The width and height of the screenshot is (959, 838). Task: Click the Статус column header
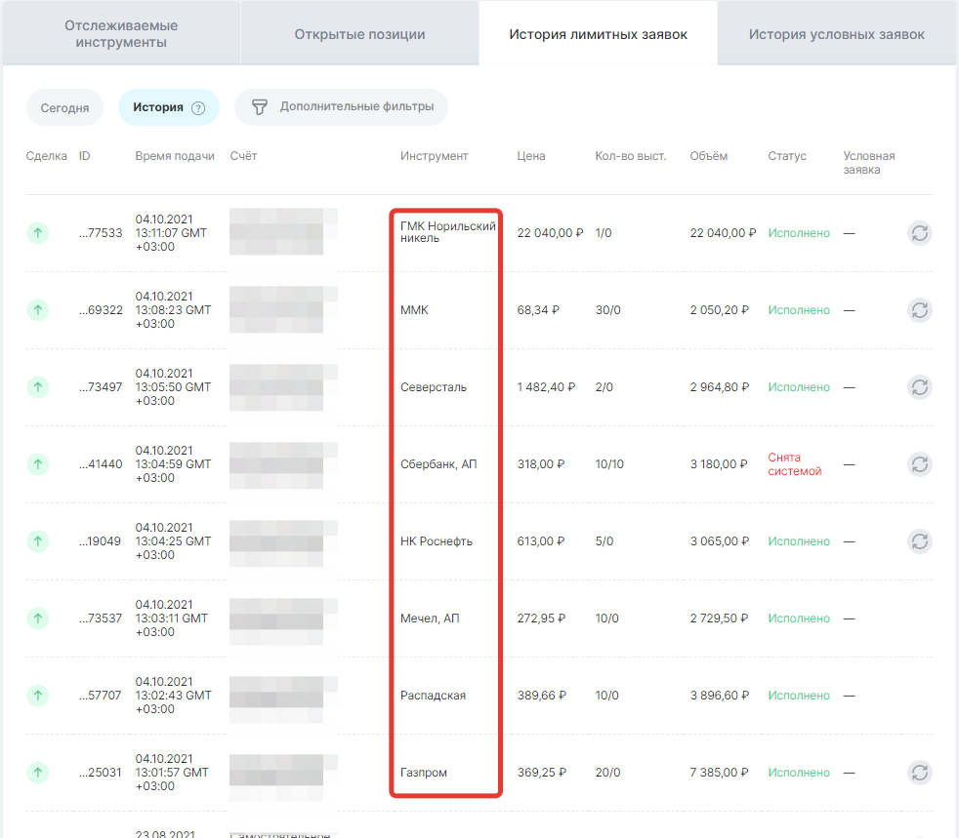(x=787, y=156)
